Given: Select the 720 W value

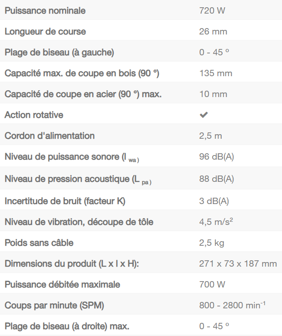Looking at the screenshot, I should pos(212,10).
